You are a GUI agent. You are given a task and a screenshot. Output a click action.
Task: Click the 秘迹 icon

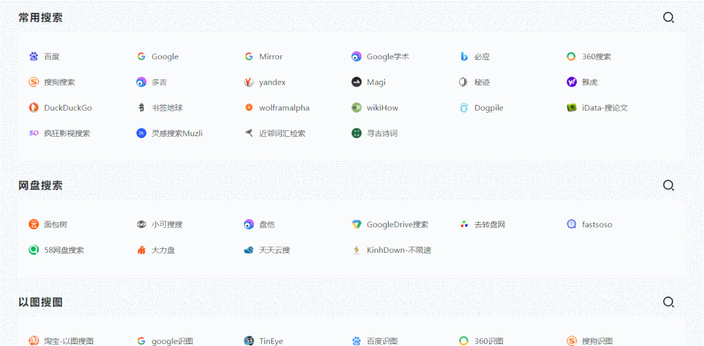[x=465, y=82]
